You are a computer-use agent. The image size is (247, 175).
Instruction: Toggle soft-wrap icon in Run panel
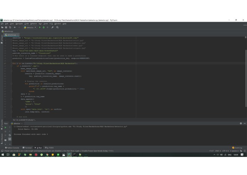(10, 135)
